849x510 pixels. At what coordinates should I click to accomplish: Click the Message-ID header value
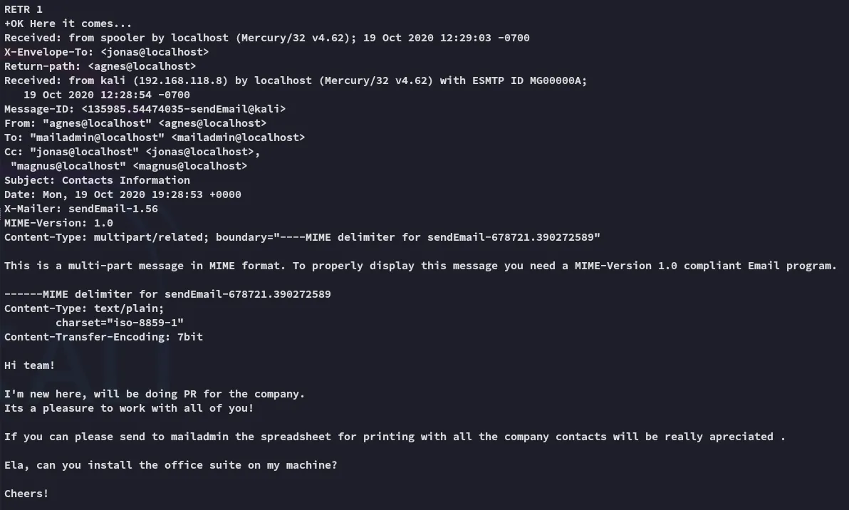184,109
